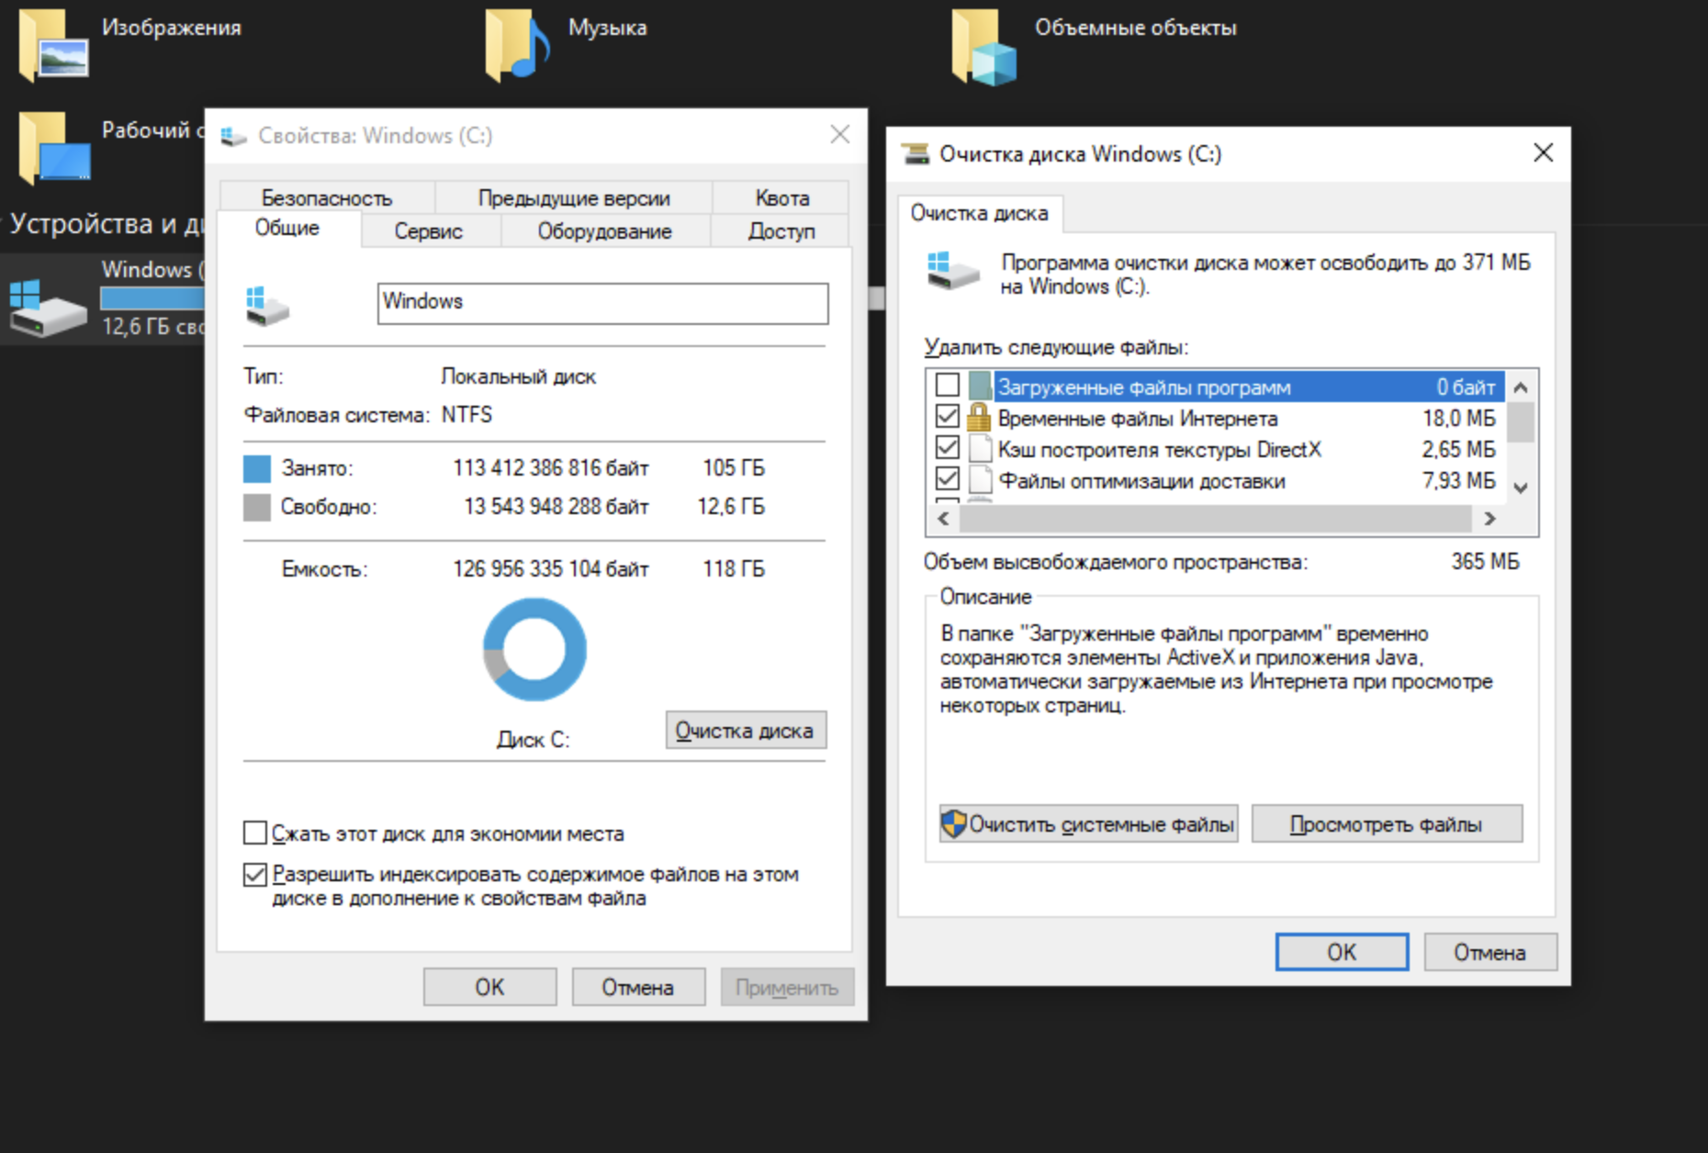
Task: Enable the Загруженные файлы программ checkbox
Action: pyautogui.click(x=948, y=386)
